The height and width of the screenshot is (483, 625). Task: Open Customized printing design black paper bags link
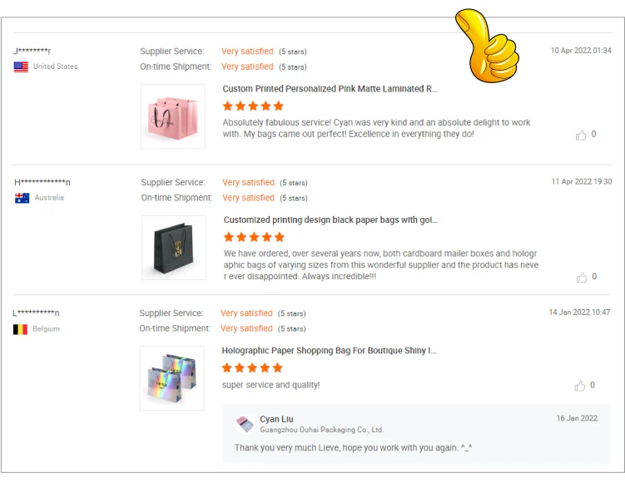pyautogui.click(x=331, y=219)
